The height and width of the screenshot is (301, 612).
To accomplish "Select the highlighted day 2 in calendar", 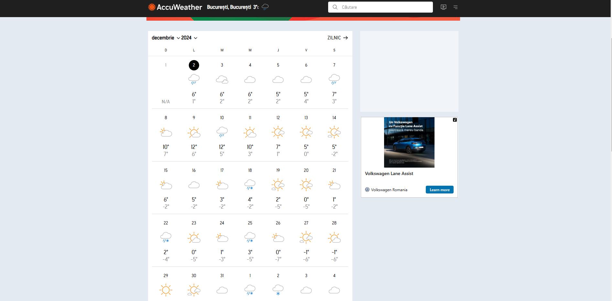I will click(194, 65).
